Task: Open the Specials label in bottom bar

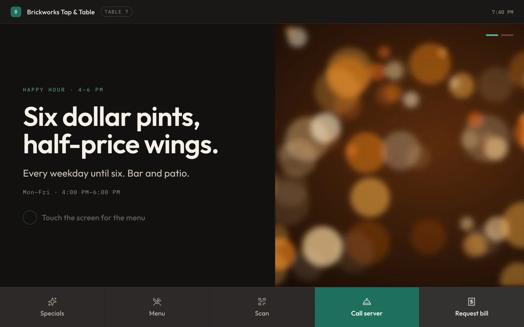Action: (52, 313)
